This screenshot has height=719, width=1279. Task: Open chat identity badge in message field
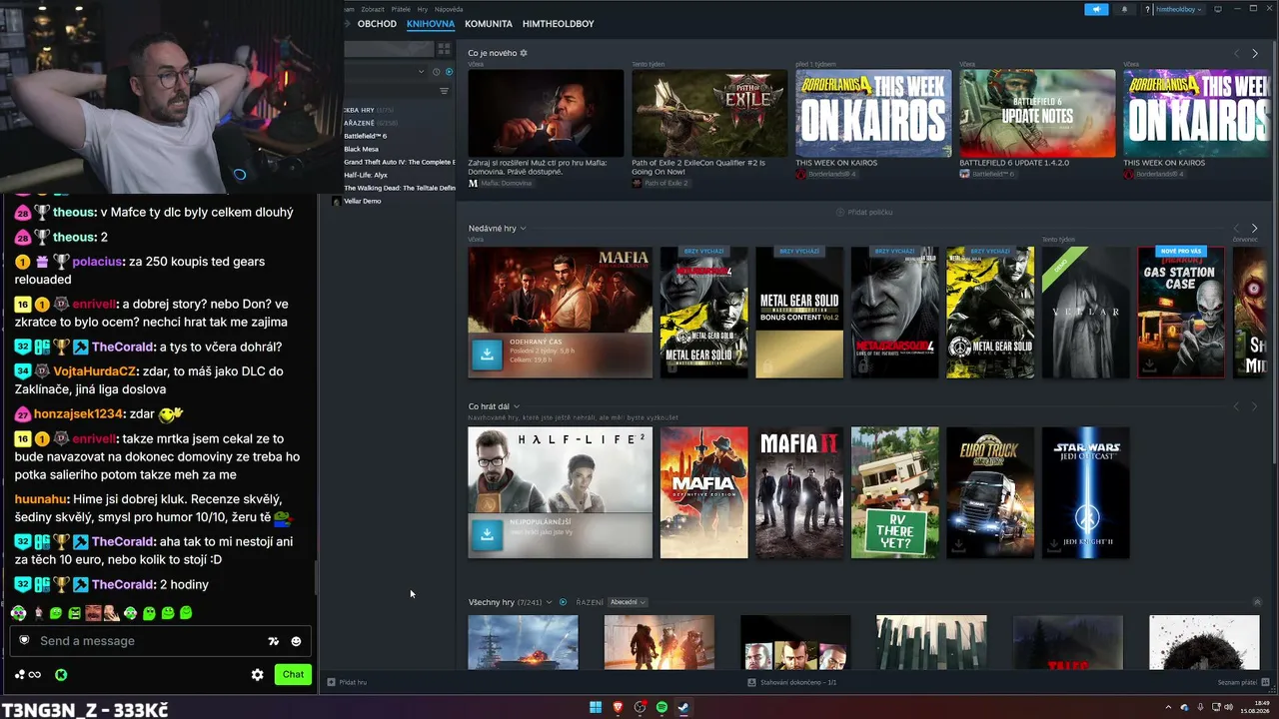pos(25,640)
